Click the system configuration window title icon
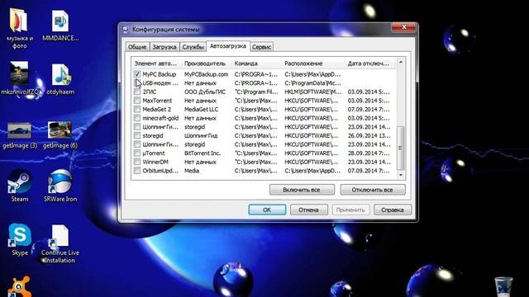 (x=126, y=30)
